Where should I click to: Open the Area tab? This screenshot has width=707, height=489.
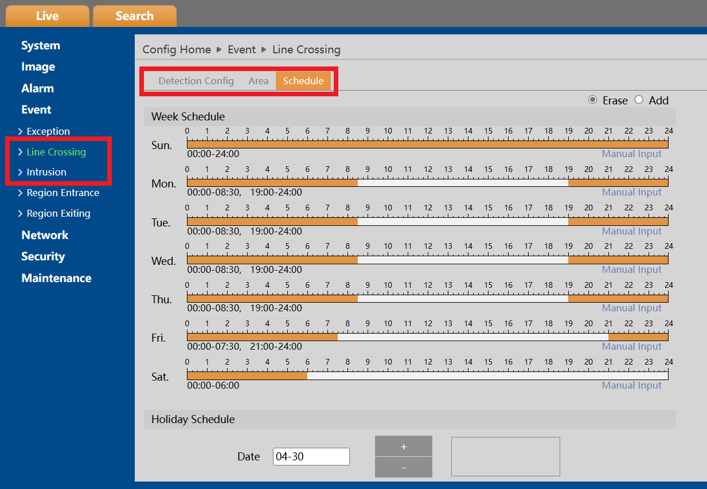[259, 81]
